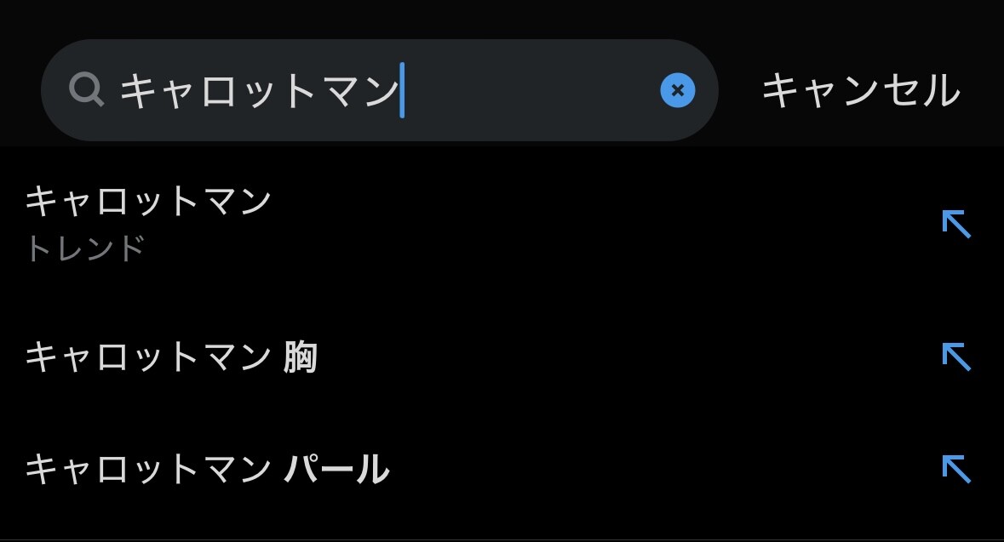Select the trending キャロットマン suggestion
Image resolution: width=1004 pixels, height=542 pixels.
[502, 224]
